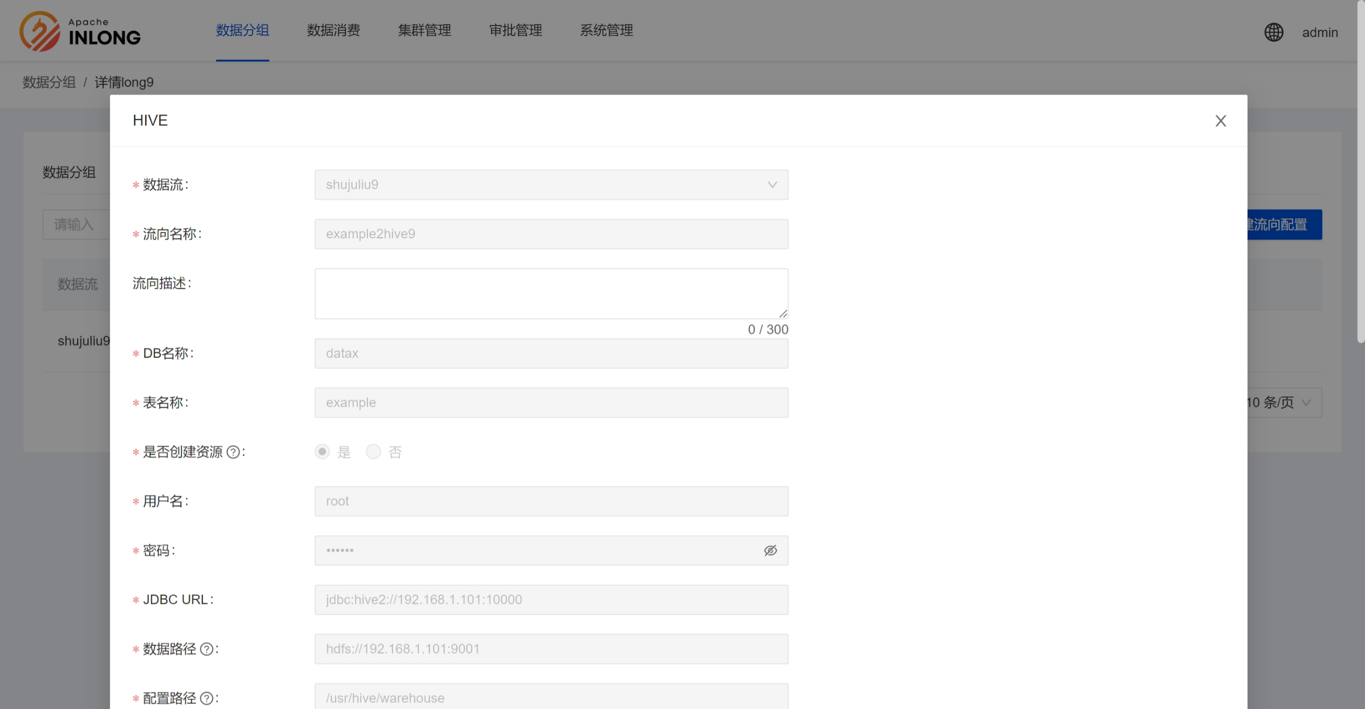Select the 是 radio button
Viewport: 1365px width, 709px height.
pyautogui.click(x=321, y=451)
